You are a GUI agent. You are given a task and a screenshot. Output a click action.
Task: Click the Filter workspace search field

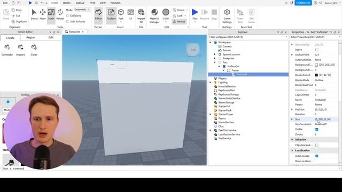point(248,37)
